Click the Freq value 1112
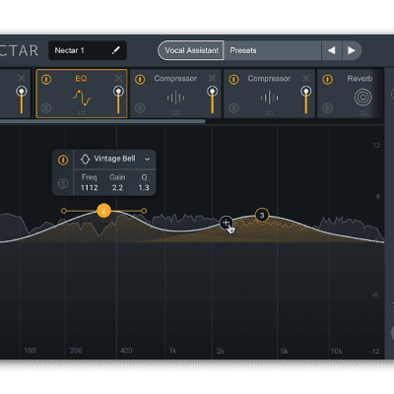Viewport: 394px width, 394px height. [90, 188]
